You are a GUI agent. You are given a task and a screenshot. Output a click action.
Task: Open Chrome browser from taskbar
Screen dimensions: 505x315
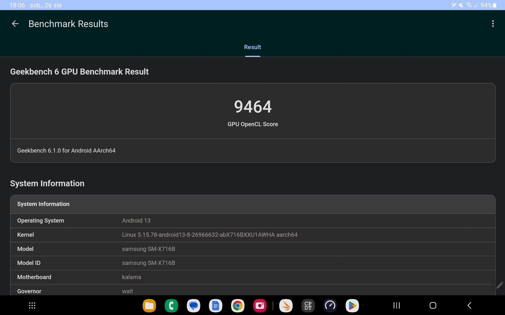pos(238,306)
